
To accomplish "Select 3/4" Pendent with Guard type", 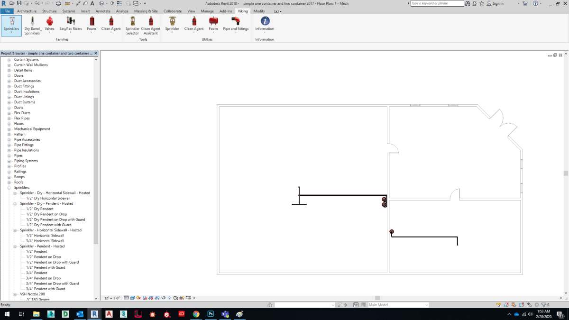I will [46, 289].
